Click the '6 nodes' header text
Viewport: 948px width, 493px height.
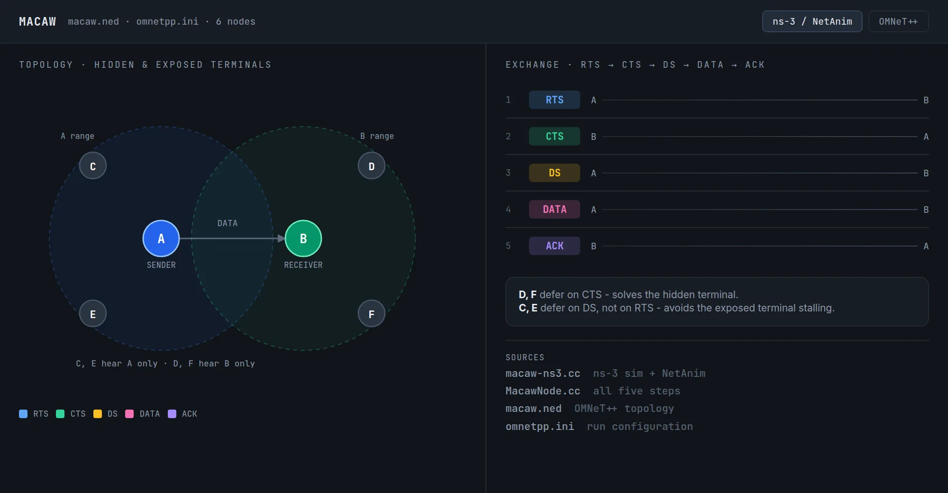(x=236, y=22)
